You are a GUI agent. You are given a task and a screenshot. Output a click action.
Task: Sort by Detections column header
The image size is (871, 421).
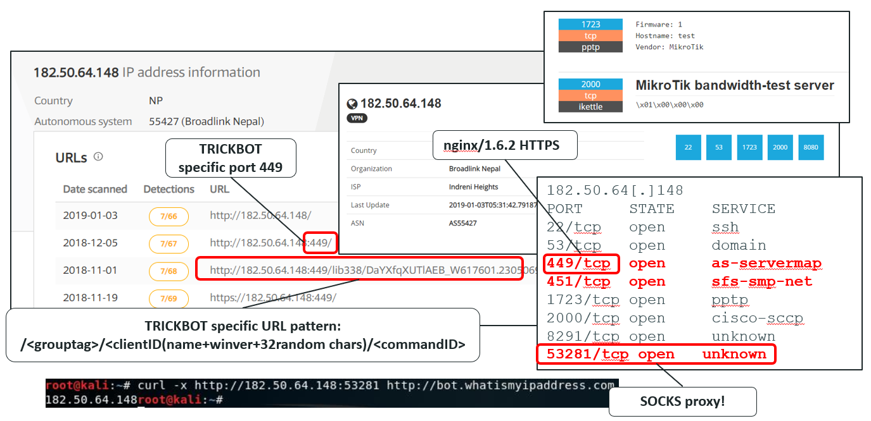[x=168, y=189]
